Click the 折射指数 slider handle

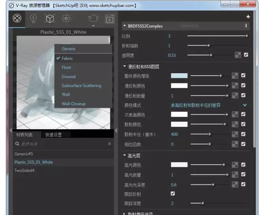pos(209,46)
